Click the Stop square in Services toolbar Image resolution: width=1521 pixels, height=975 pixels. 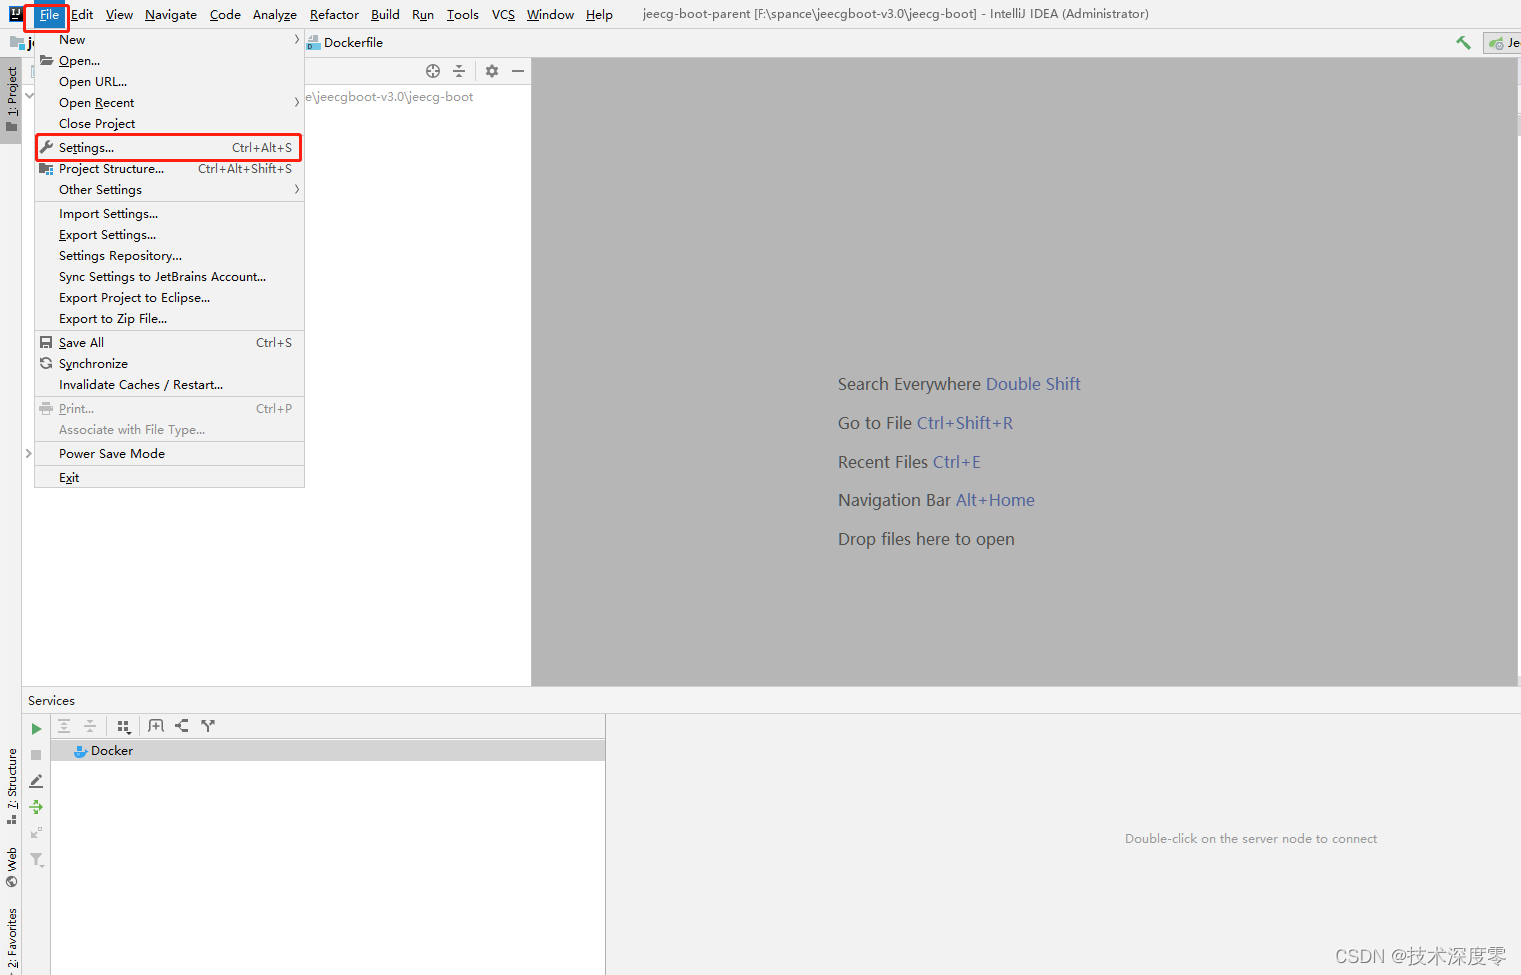36,755
